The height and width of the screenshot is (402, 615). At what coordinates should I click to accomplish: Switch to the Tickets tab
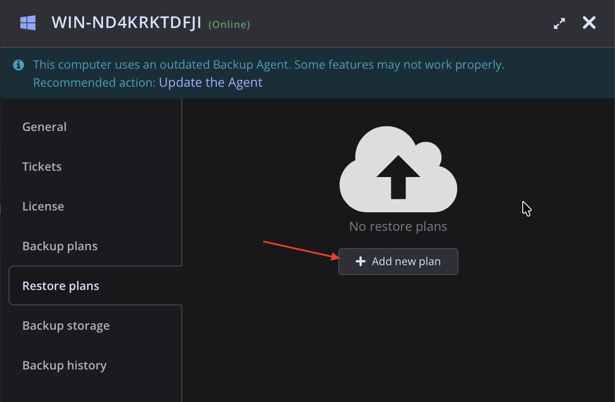point(42,167)
